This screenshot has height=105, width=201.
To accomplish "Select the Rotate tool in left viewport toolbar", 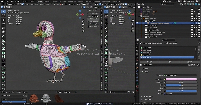I will click(x=3, y=24).
